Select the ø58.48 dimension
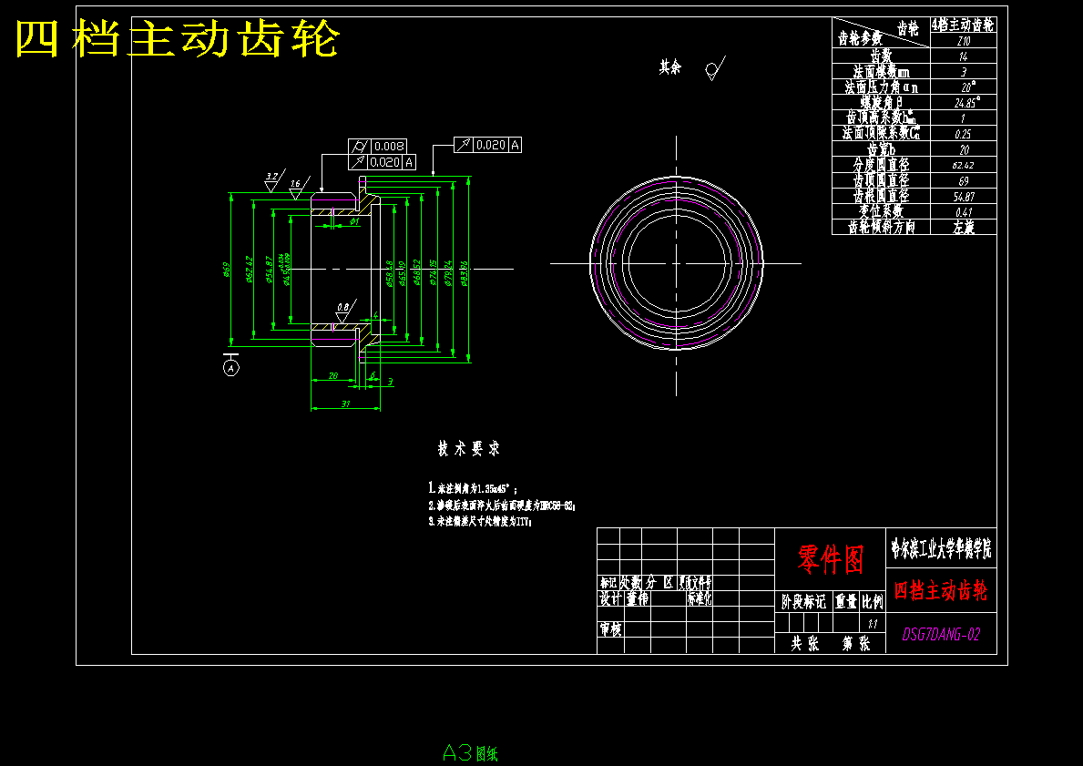The image size is (1083, 766). point(389,273)
